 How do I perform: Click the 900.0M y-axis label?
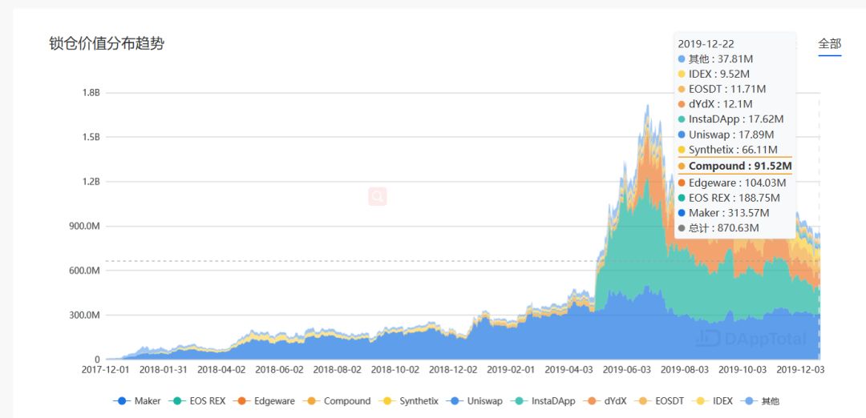click(83, 226)
